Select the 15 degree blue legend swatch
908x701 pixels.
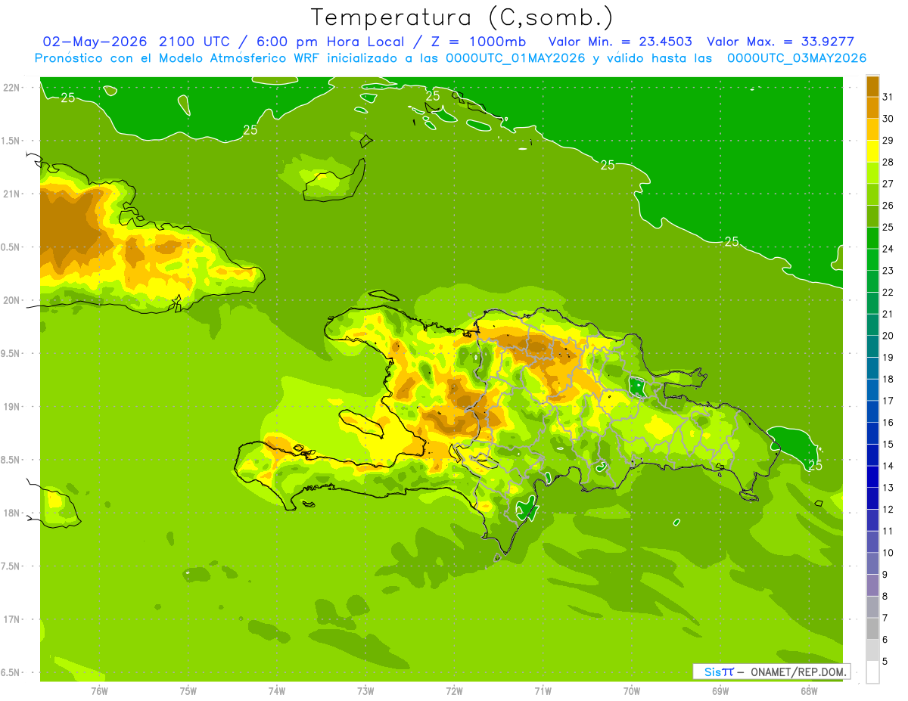click(872, 433)
